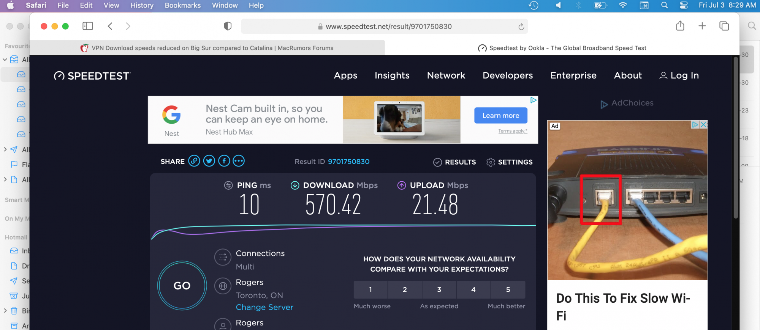Rate network availability 1 Much worse
Viewport: 760px width, 330px height.
pos(370,289)
